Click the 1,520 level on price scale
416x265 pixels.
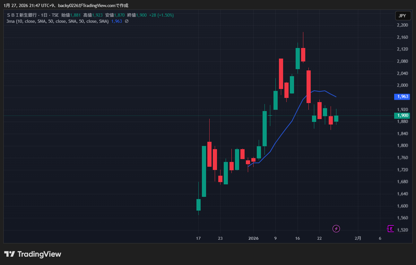(402, 230)
